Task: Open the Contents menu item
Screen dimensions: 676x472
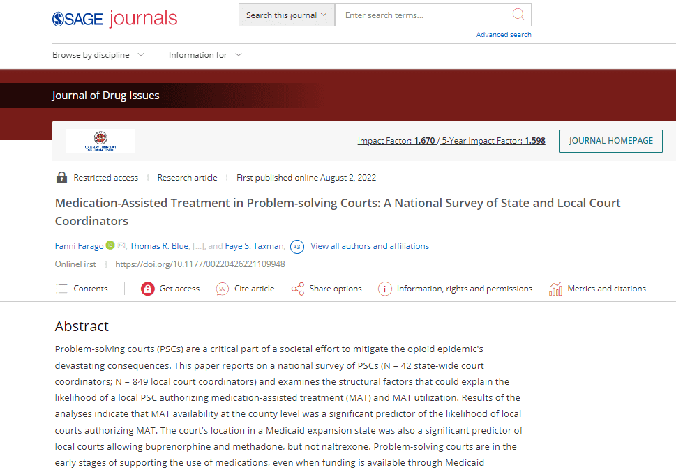Action: (91, 289)
